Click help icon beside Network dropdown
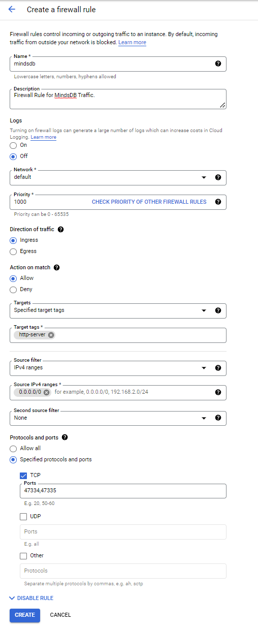 pyautogui.click(x=218, y=177)
